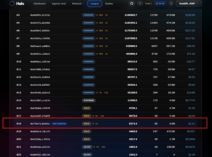Click the GOLD badge in row #19
This screenshot has height=157, width=212.
click(x=87, y=132)
